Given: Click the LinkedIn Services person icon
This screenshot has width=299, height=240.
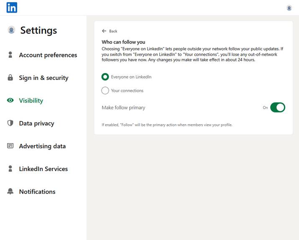Looking at the screenshot, I should [10, 169].
